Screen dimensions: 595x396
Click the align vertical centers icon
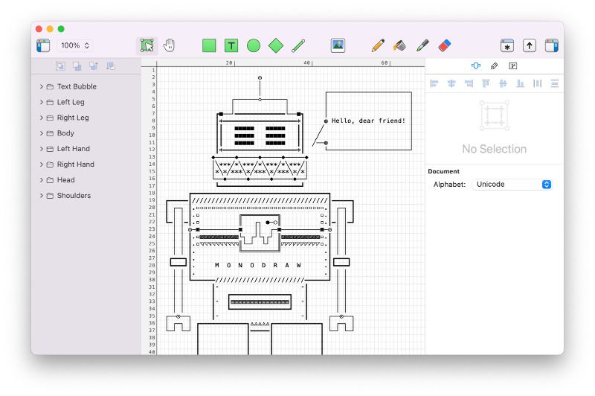click(x=503, y=83)
